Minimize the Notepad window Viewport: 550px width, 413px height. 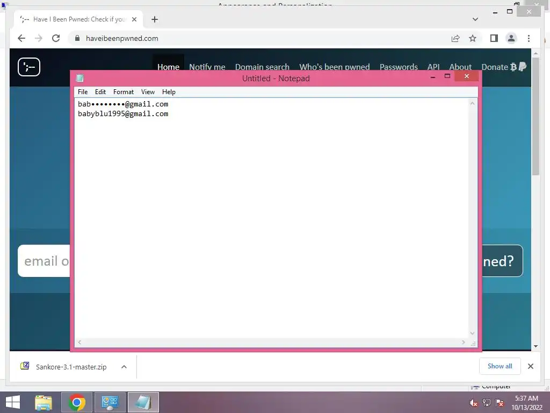433,76
